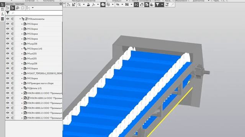Screen dimensions: 245x137
Task: Open dropdown next to coordinate axes icon
Action: click(98, 5)
